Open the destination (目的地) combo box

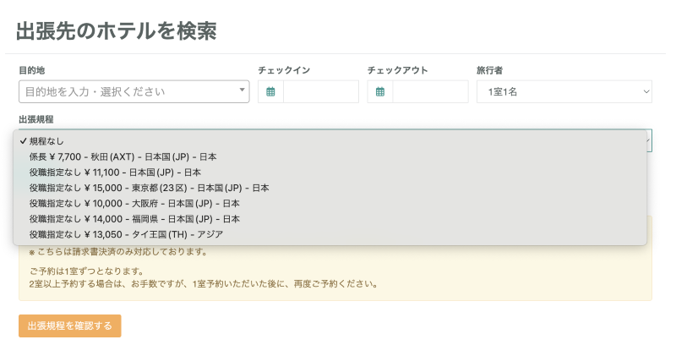(134, 91)
